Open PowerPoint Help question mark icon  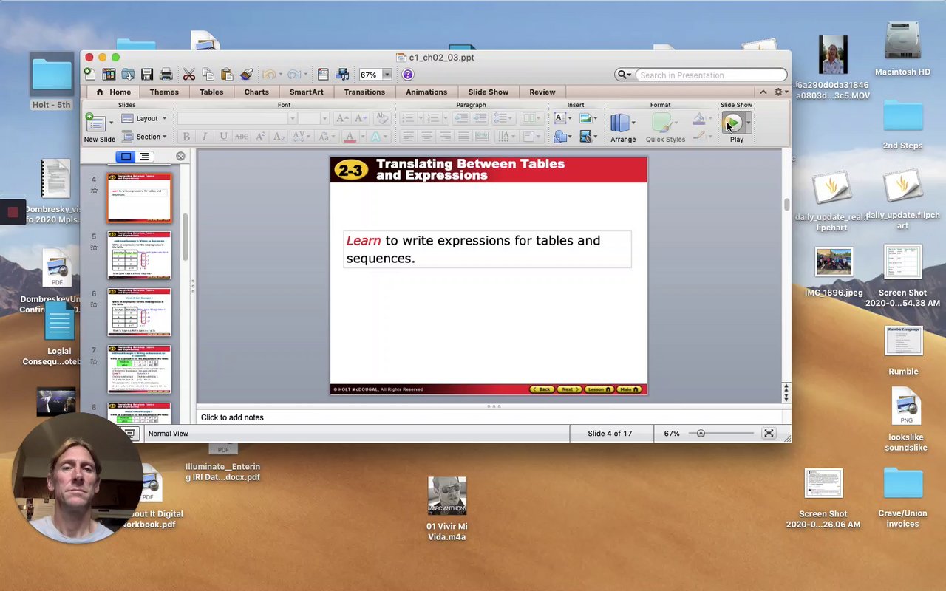point(408,75)
